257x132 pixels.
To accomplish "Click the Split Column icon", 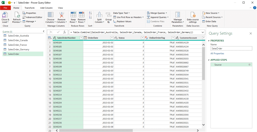I will pos(99,15).
